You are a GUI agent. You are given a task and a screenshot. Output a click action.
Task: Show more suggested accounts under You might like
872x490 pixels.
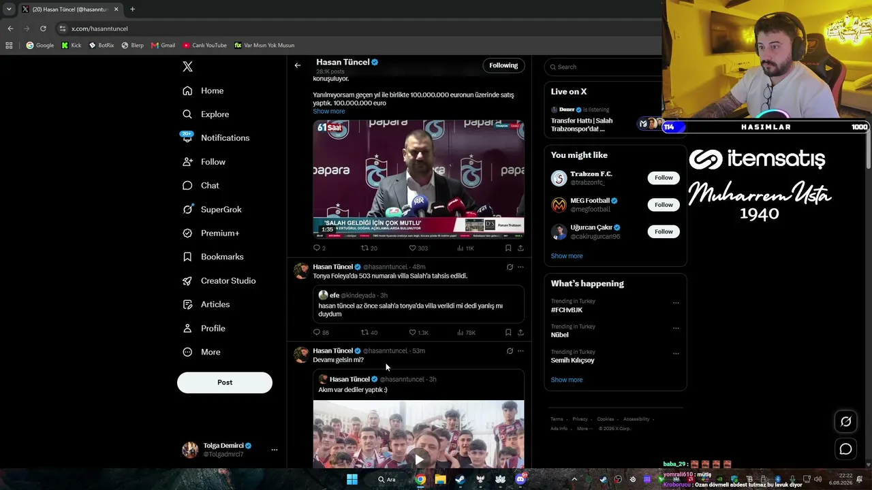(567, 256)
